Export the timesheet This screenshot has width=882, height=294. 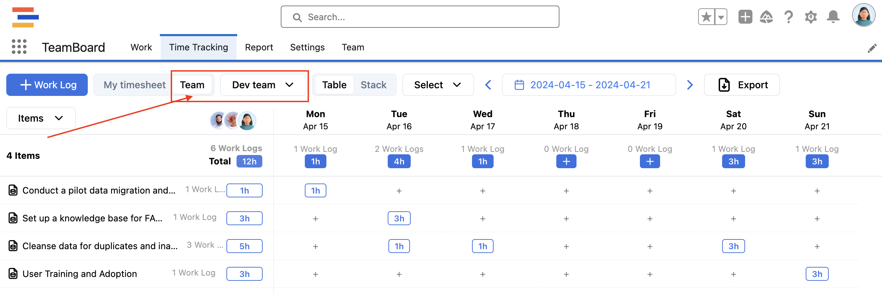pyautogui.click(x=742, y=85)
